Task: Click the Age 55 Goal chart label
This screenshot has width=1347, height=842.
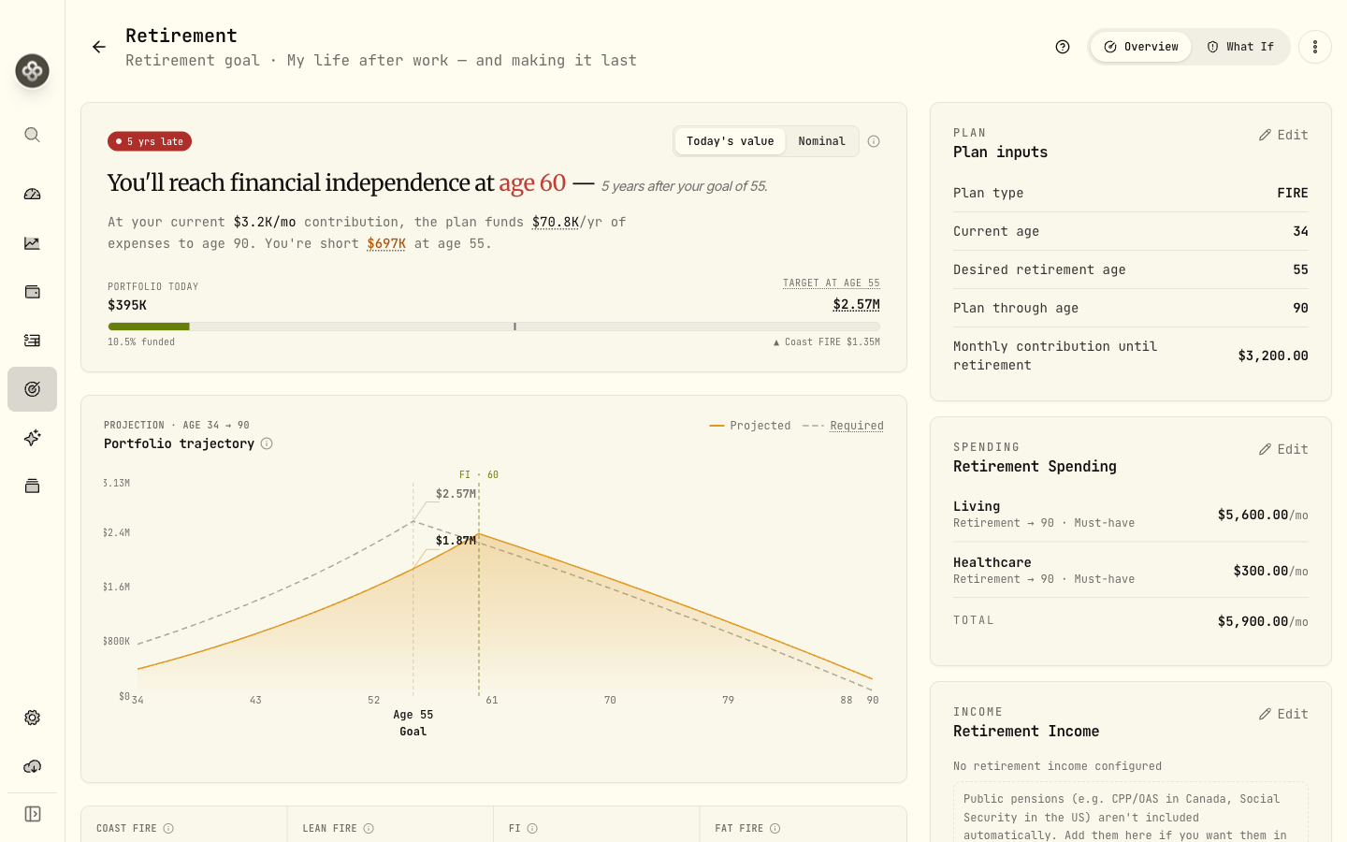Action: pos(413,723)
